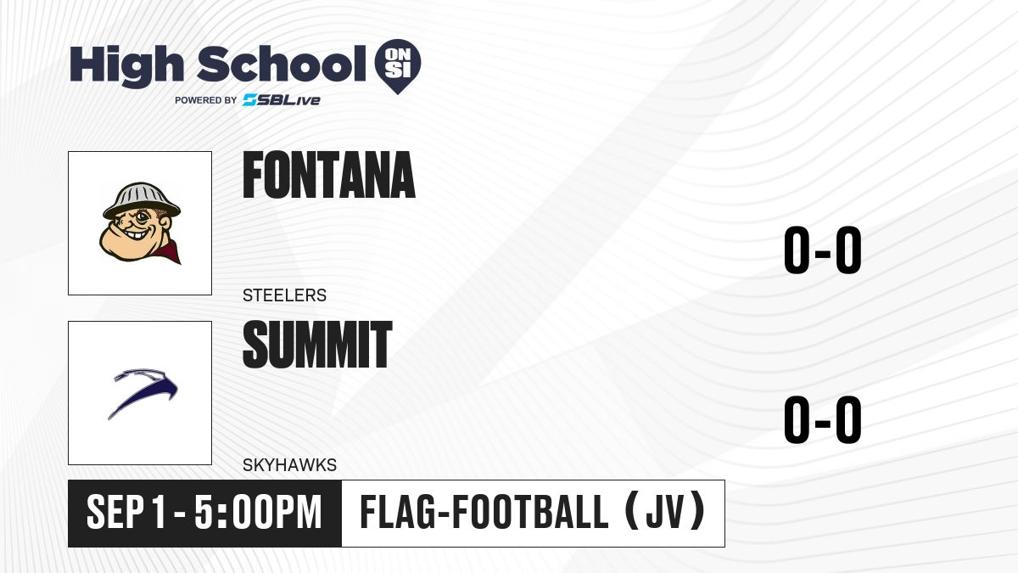
Task: Click the 'SEP 1' game date
Action: (127, 513)
